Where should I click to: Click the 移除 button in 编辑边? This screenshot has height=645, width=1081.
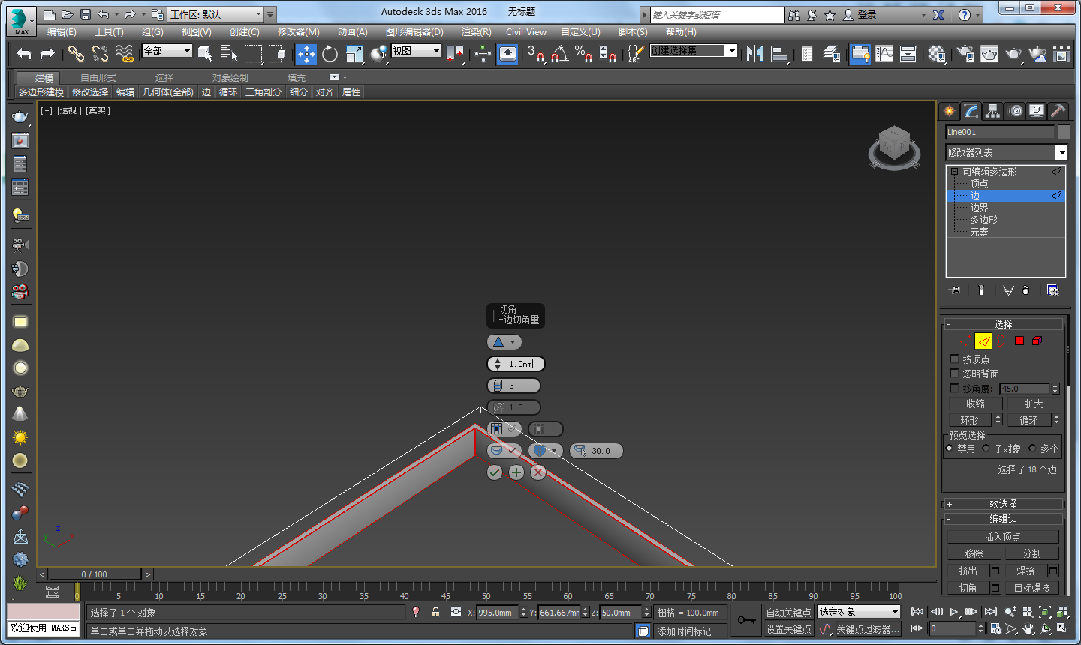click(x=974, y=553)
